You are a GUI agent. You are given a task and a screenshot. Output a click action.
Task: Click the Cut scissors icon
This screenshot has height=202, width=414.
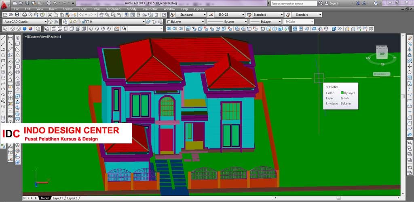click(x=50, y=15)
